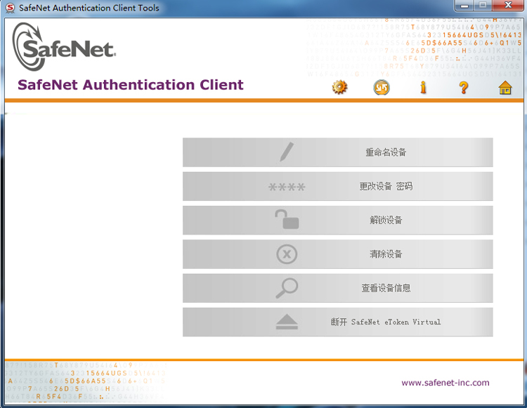Click the 断开 SafeNet eToken Virtual (disconnect) button
Viewport: 527px width, 408px height.
[x=338, y=322]
